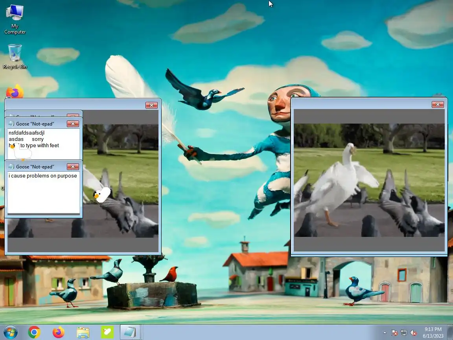Click the 'nsfdafdsaafsdjl' text line

[x=27, y=133]
